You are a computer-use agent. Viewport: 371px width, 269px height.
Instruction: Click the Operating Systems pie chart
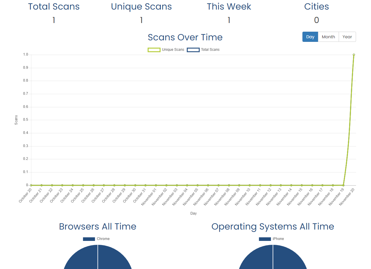tap(273, 257)
